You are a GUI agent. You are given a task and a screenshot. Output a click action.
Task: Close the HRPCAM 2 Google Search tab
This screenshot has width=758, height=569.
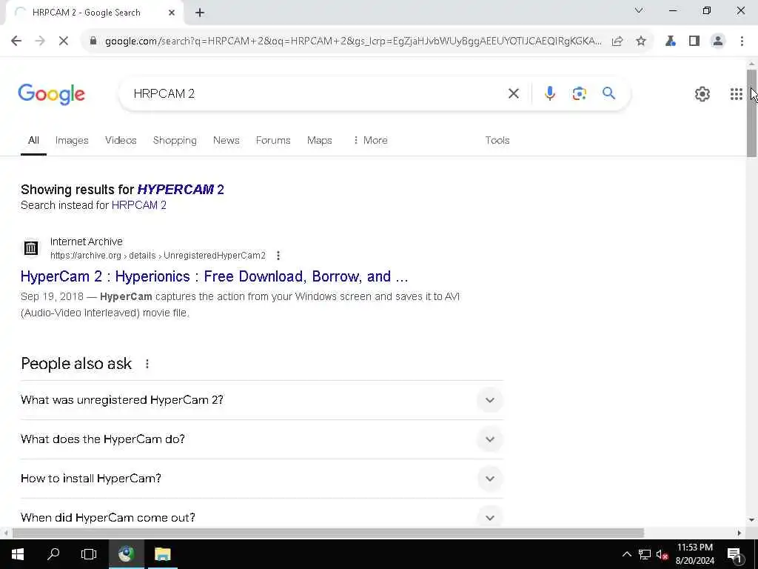172,13
